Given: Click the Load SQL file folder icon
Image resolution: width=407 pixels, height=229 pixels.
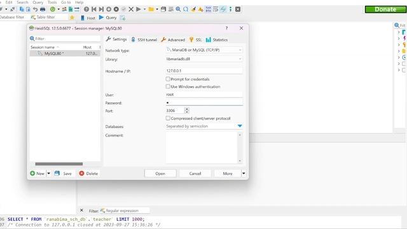Looking at the screenshot, I should tap(151, 10).
